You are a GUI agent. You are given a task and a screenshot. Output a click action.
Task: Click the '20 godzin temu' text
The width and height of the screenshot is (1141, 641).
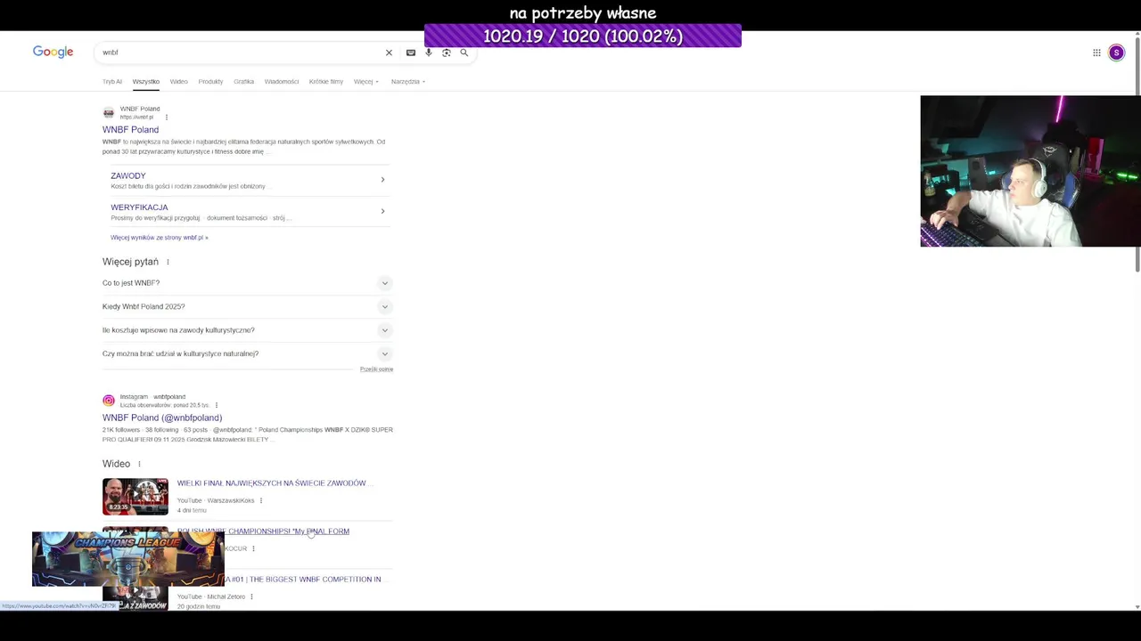pos(199,607)
